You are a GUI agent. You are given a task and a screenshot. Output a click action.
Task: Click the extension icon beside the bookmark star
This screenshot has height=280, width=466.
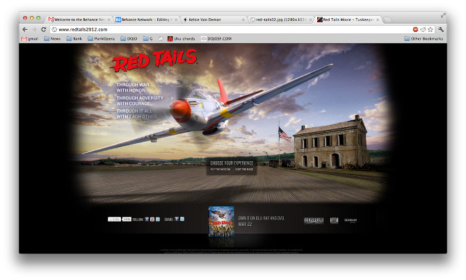(x=423, y=29)
